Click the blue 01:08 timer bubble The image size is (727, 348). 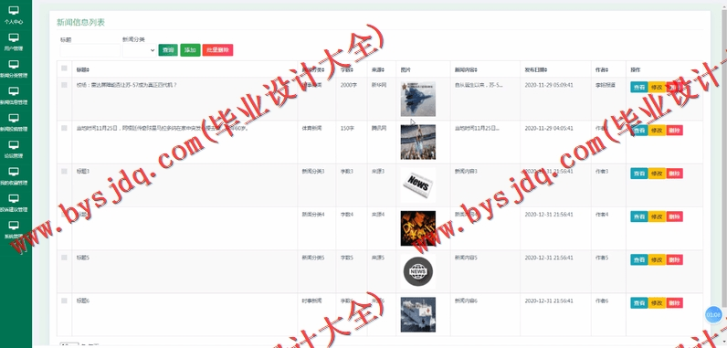[713, 314]
